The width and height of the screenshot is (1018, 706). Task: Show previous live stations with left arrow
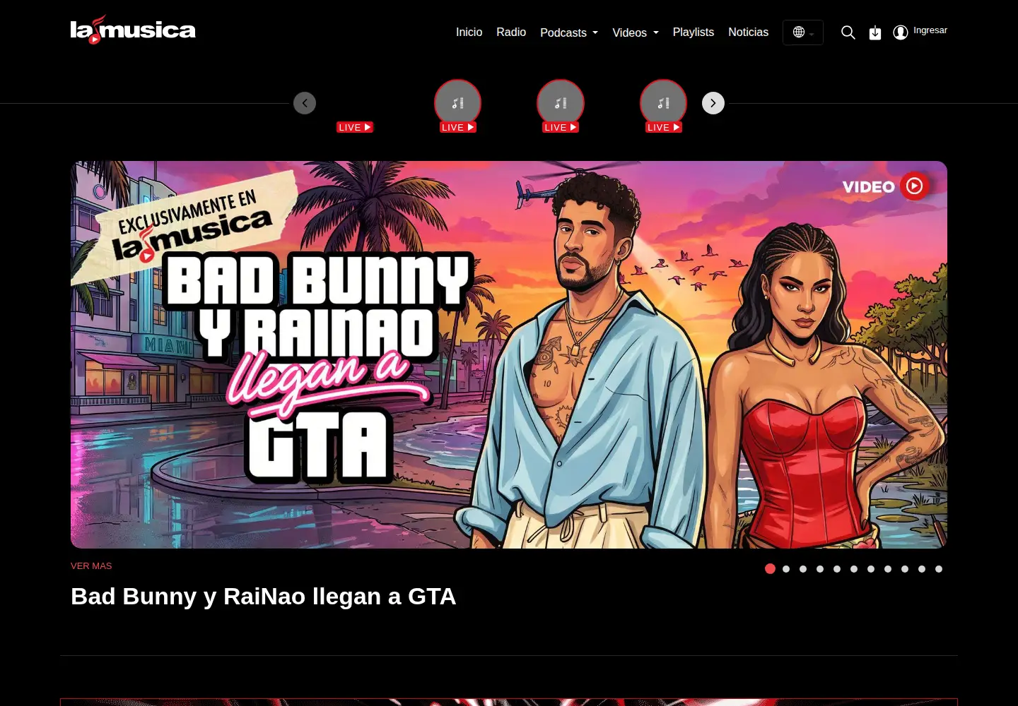pyautogui.click(x=305, y=103)
